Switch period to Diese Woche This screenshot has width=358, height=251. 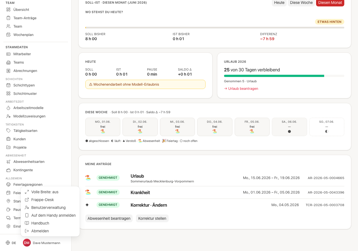pyautogui.click(x=301, y=3)
